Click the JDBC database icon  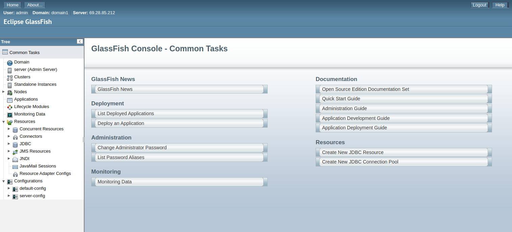coord(15,144)
